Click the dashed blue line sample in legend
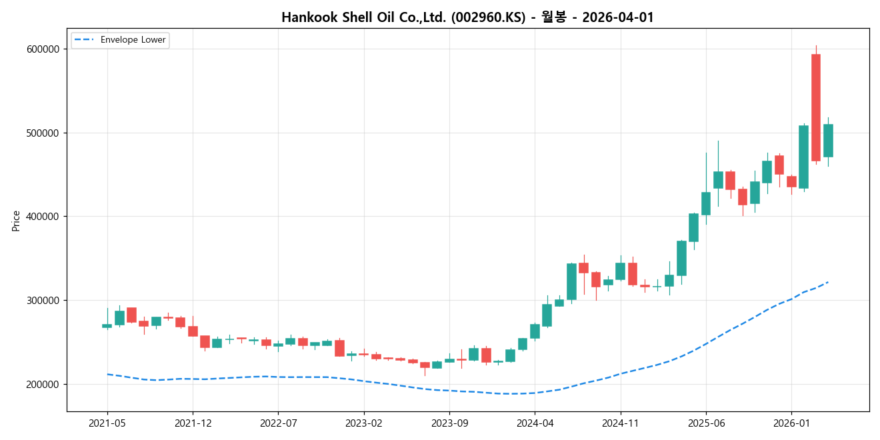The height and width of the screenshot is (440, 880). (85, 40)
